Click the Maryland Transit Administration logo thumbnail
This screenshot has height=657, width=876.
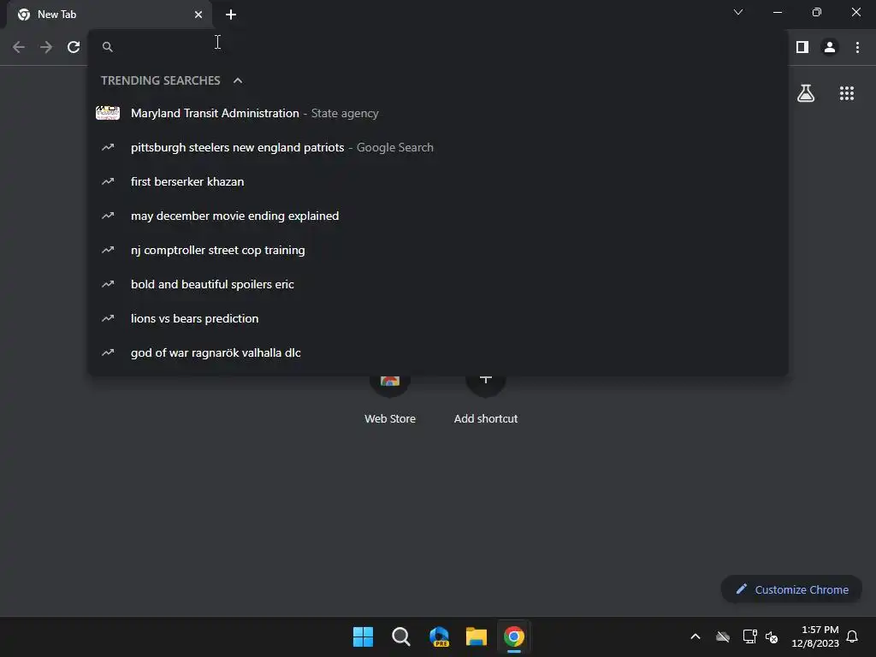coord(108,113)
